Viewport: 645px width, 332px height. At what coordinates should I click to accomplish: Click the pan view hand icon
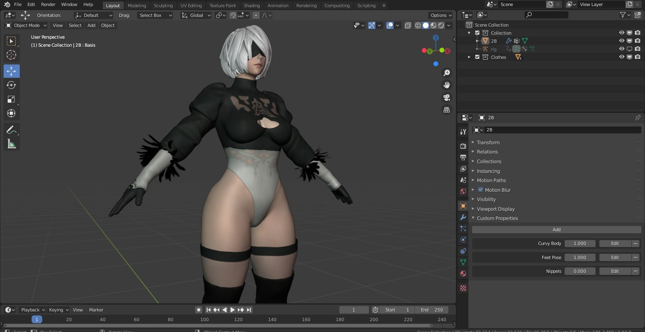(447, 85)
